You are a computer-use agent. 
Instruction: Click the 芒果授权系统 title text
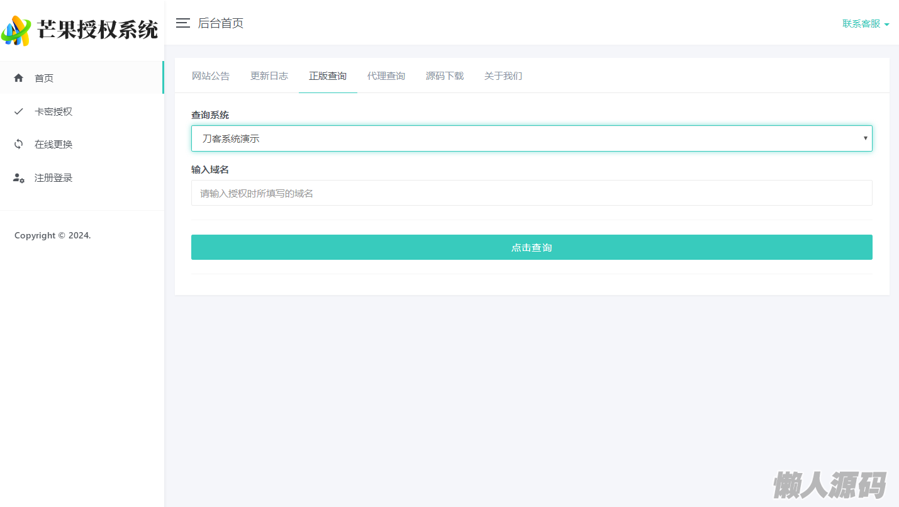[x=98, y=30]
